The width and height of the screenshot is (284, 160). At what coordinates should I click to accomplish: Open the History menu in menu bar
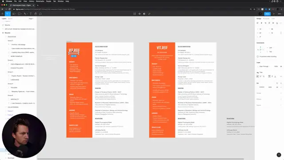(x=32, y=1)
